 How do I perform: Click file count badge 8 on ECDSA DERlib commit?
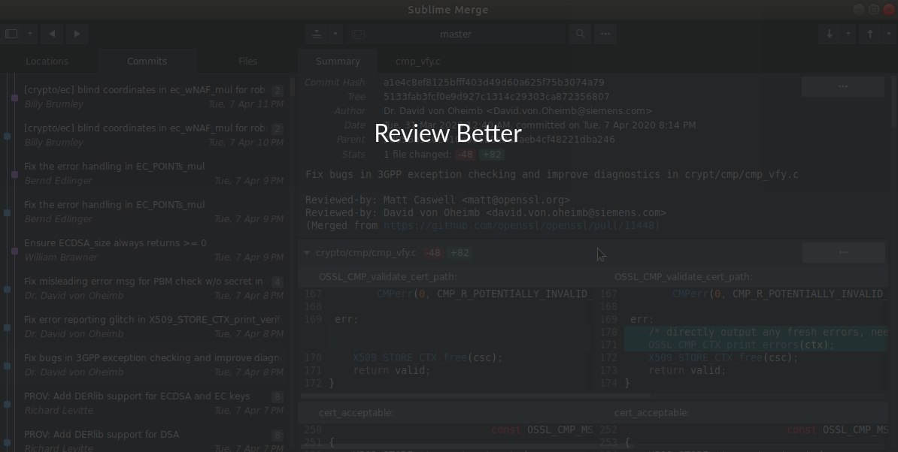[278, 396]
